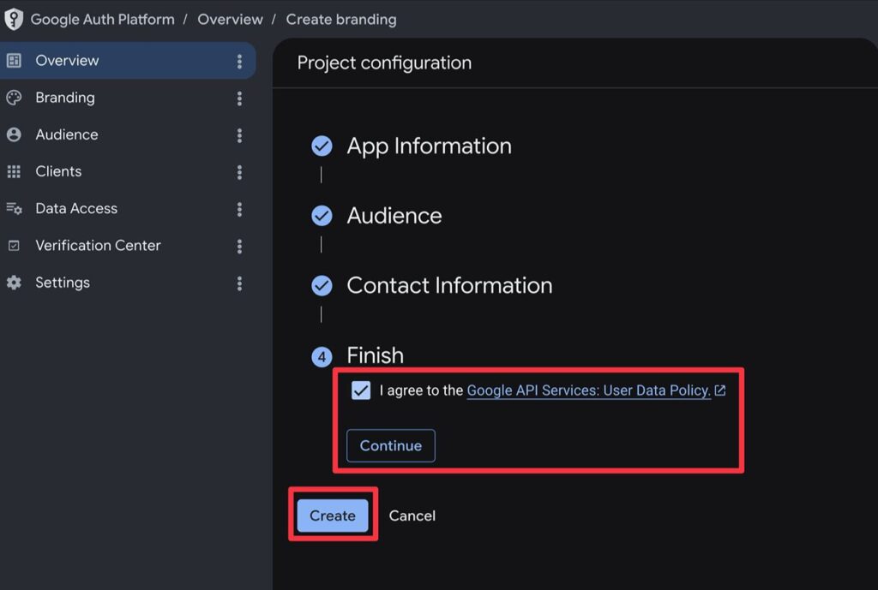This screenshot has height=590, width=878.
Task: Click the Clients grid icon
Action: point(14,171)
